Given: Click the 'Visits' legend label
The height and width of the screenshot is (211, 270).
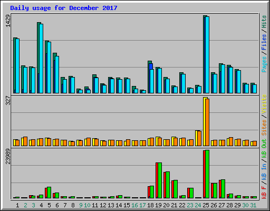Looking at the screenshot, I should (x=264, y=104).
